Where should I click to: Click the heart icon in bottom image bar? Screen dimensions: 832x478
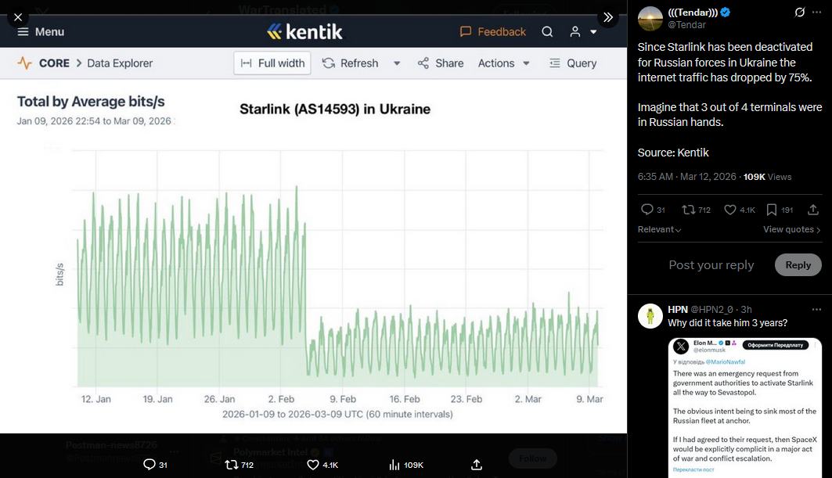point(313,465)
